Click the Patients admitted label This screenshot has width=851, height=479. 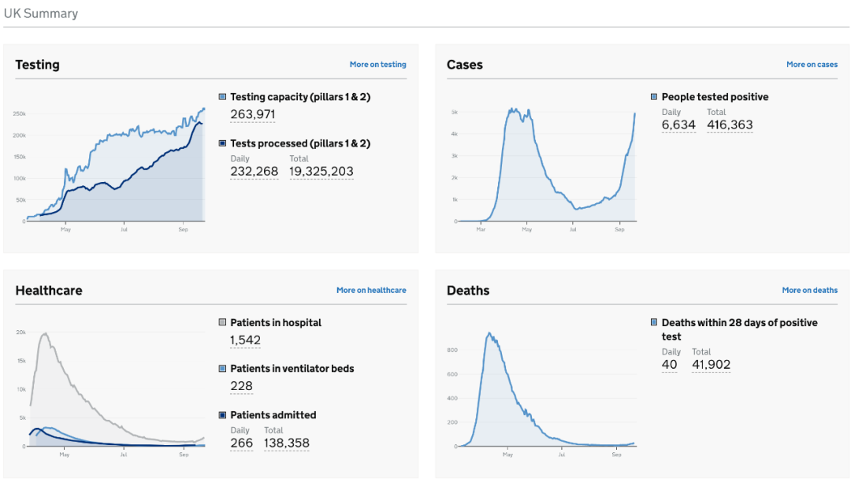coord(273,415)
